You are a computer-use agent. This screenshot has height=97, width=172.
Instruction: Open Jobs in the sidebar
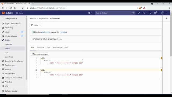point(6,53)
